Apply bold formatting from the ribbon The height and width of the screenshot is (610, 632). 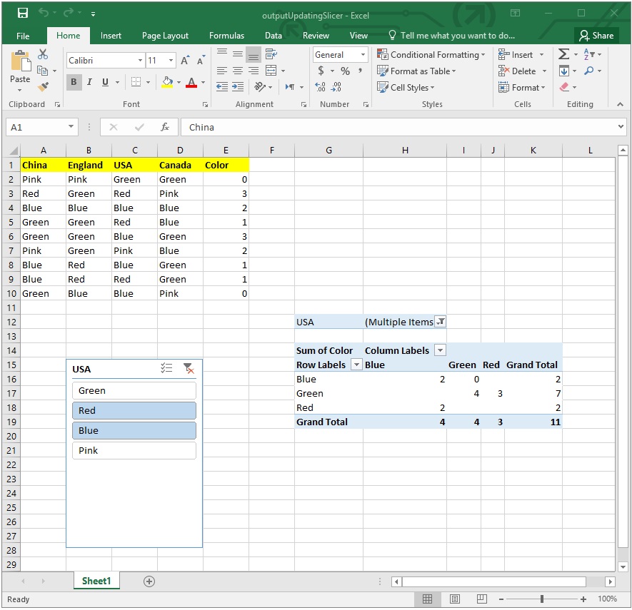(x=74, y=82)
